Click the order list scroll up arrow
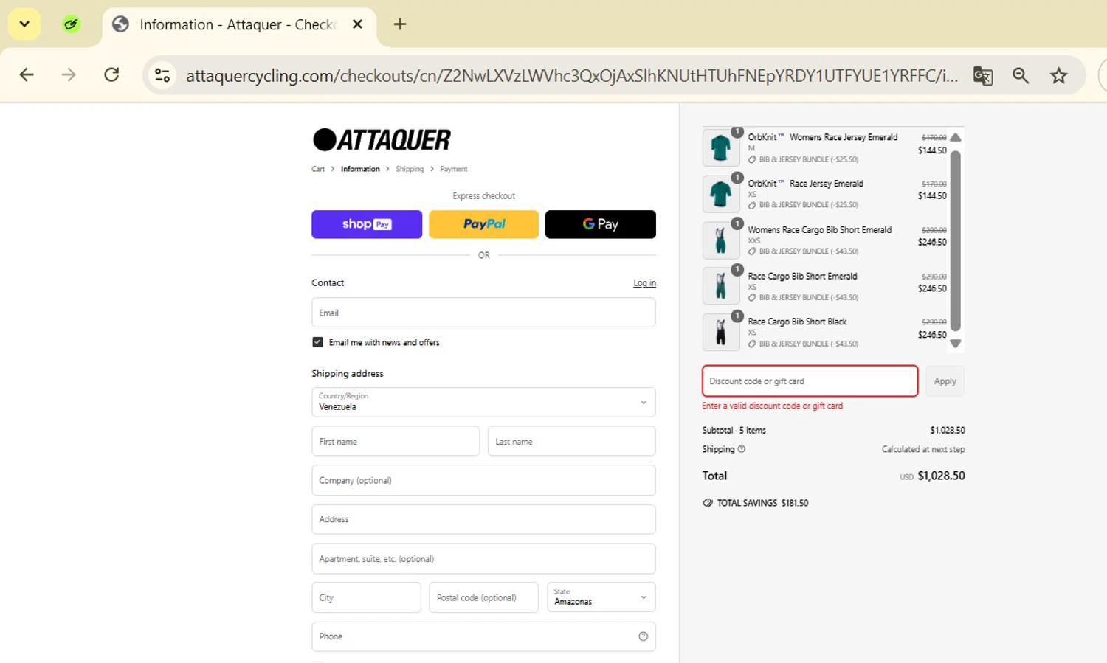The height and width of the screenshot is (663, 1107). [956, 137]
